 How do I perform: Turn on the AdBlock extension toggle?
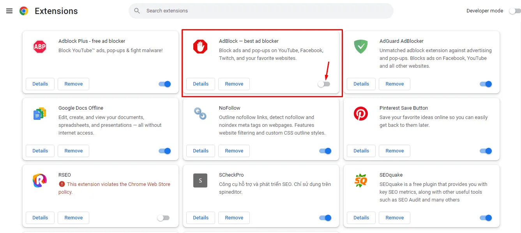(324, 84)
